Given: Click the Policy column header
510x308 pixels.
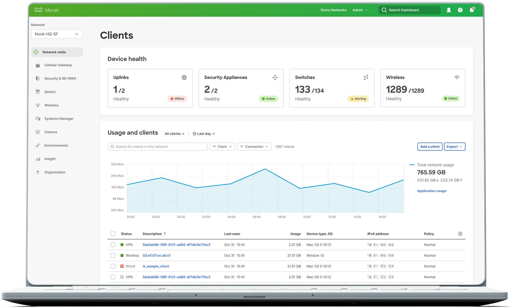Looking at the screenshot, I should click(x=429, y=234).
